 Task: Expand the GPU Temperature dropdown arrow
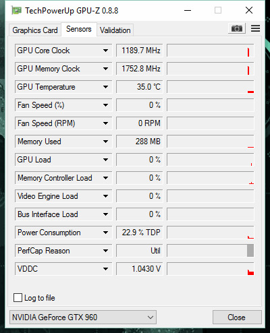(x=105, y=87)
